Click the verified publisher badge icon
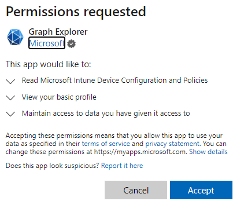The image size is (244, 212). tap(72, 43)
